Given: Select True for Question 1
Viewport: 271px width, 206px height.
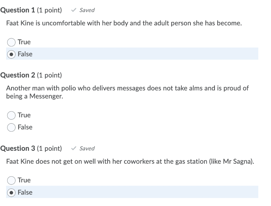Looking at the screenshot, I should [11, 42].
